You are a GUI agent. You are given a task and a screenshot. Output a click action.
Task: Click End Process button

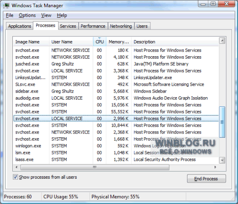207,179
